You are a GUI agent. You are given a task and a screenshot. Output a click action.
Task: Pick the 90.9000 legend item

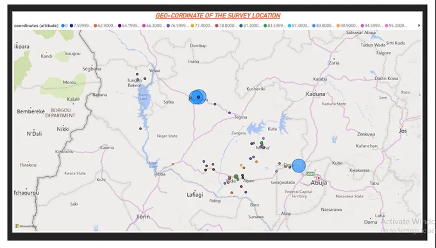(x=348, y=26)
